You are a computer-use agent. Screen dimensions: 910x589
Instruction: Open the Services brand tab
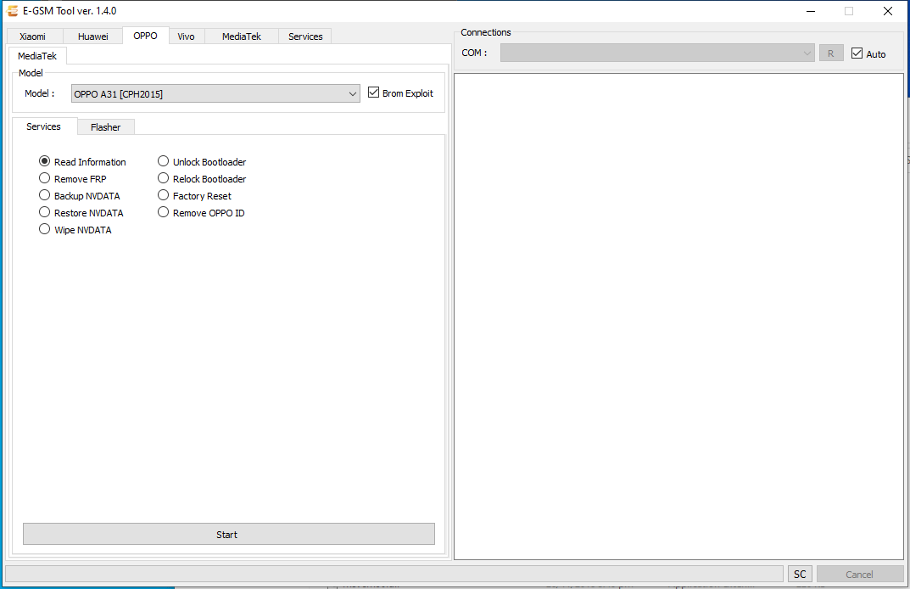pos(304,36)
